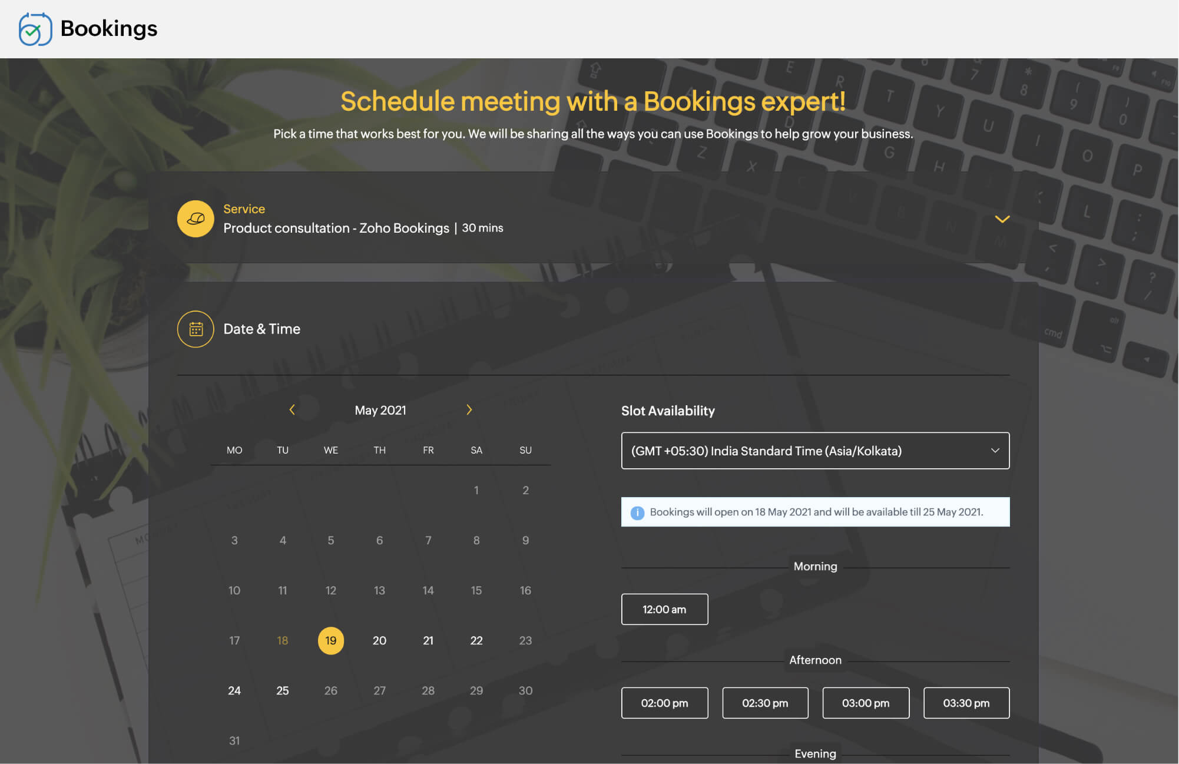Select the 03:00 pm slot
This screenshot has width=1179, height=764.
[866, 703]
